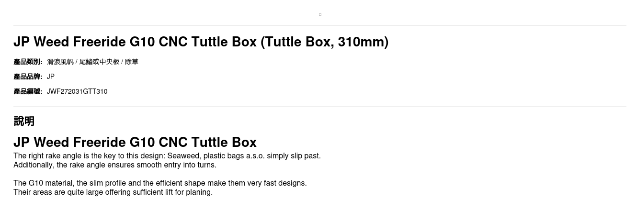This screenshot has height=211, width=636.
Task: Click the 產品品牌 label
Action: (28, 77)
